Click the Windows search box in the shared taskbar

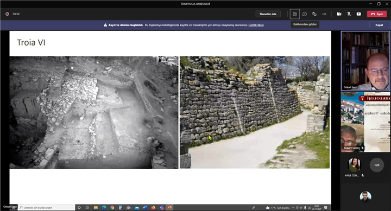coord(47,208)
